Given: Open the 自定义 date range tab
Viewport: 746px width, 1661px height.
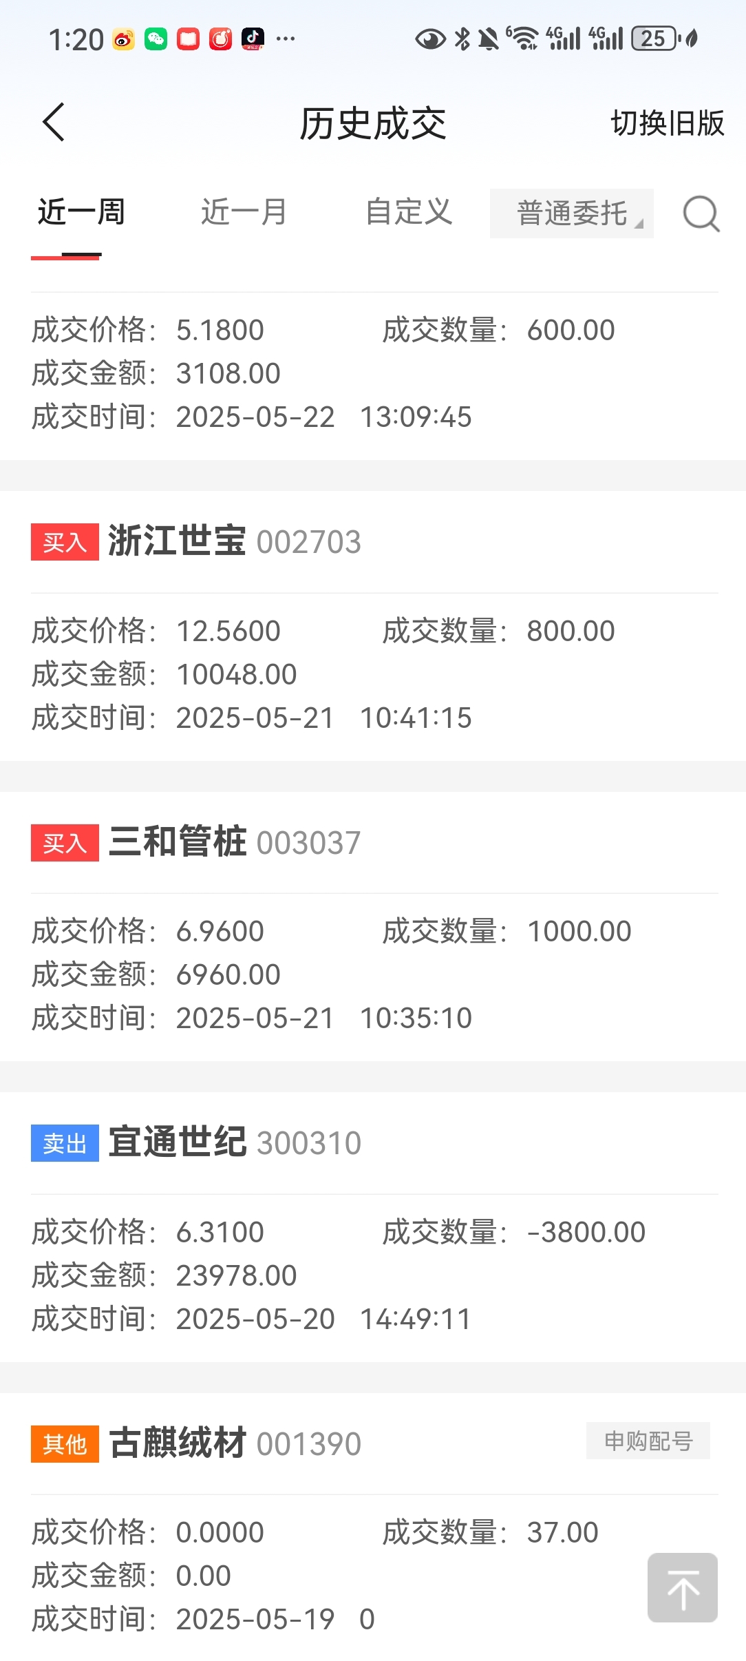Looking at the screenshot, I should click(x=409, y=212).
